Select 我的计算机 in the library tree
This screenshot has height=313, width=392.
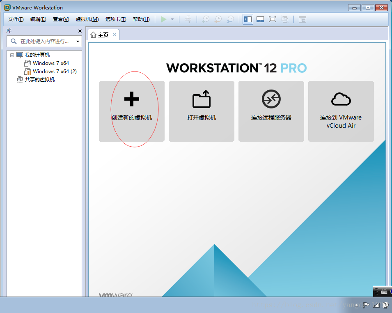tap(37, 55)
